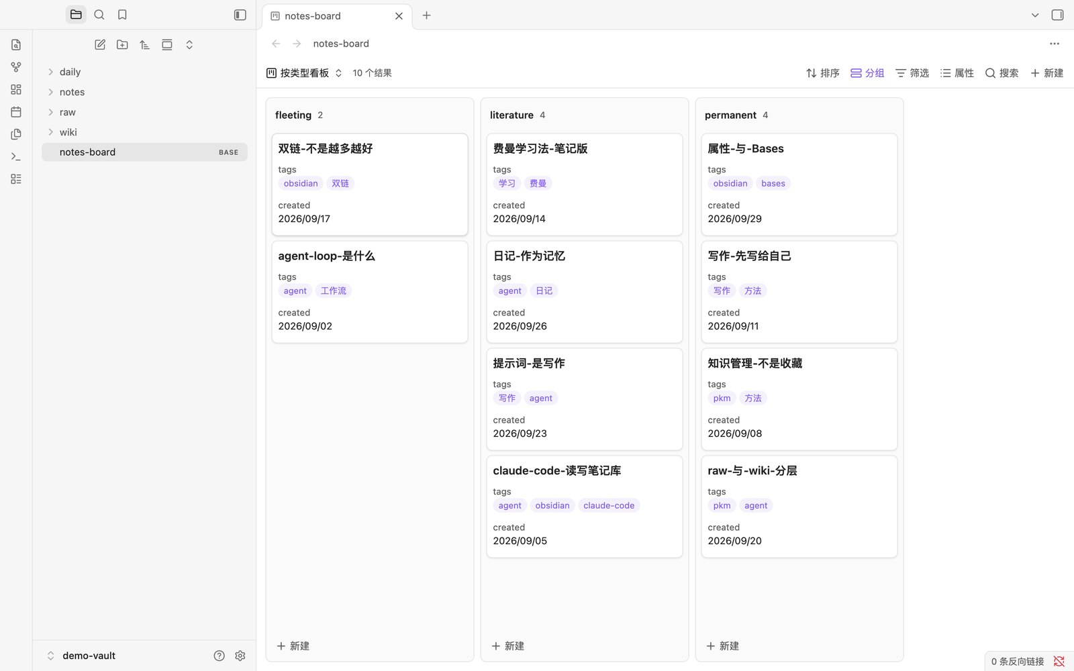1074x671 pixels.
Task: Open the help icon
Action: point(219,656)
